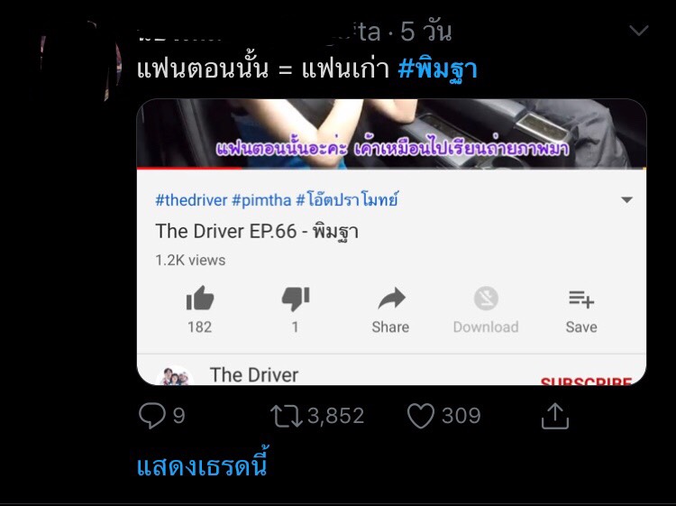Click the Share arrow icon
Image resolution: width=676 pixels, height=506 pixels.
click(x=391, y=299)
